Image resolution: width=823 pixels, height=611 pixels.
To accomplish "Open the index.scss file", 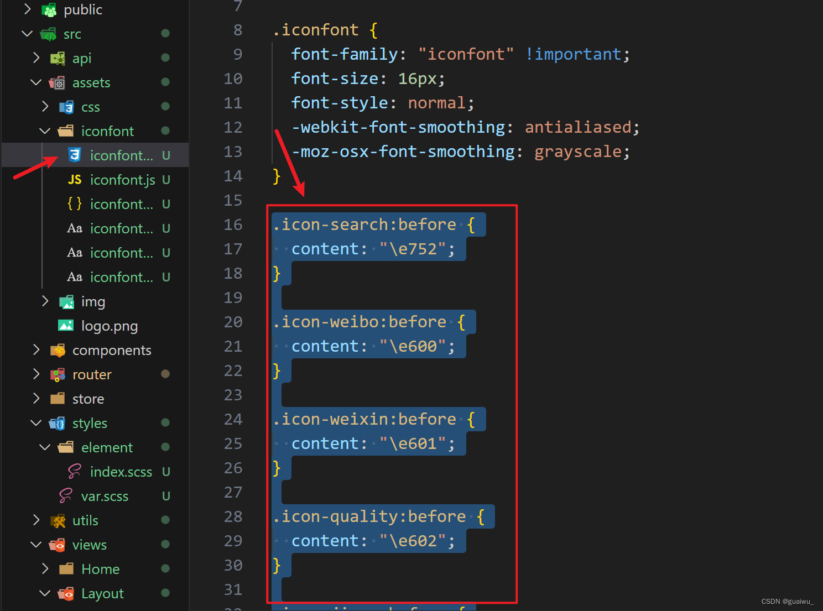I will (121, 472).
